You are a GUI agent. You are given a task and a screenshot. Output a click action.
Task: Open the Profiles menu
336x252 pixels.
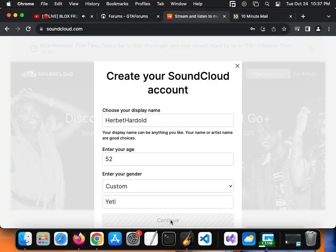pyautogui.click(x=142, y=4)
